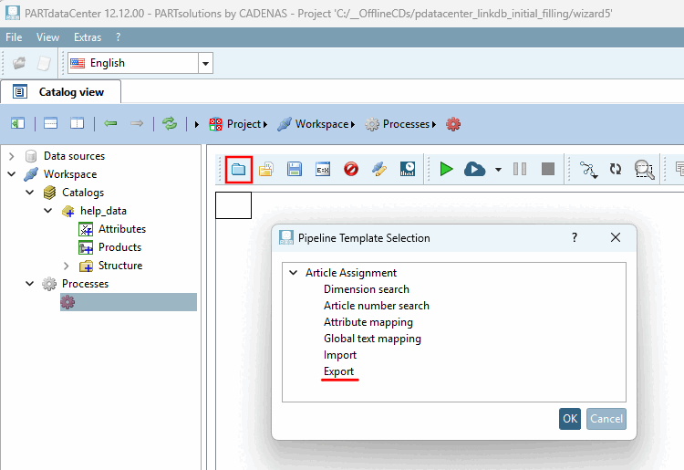
Task: Open pipeline template folder icon
Action: [x=239, y=169]
